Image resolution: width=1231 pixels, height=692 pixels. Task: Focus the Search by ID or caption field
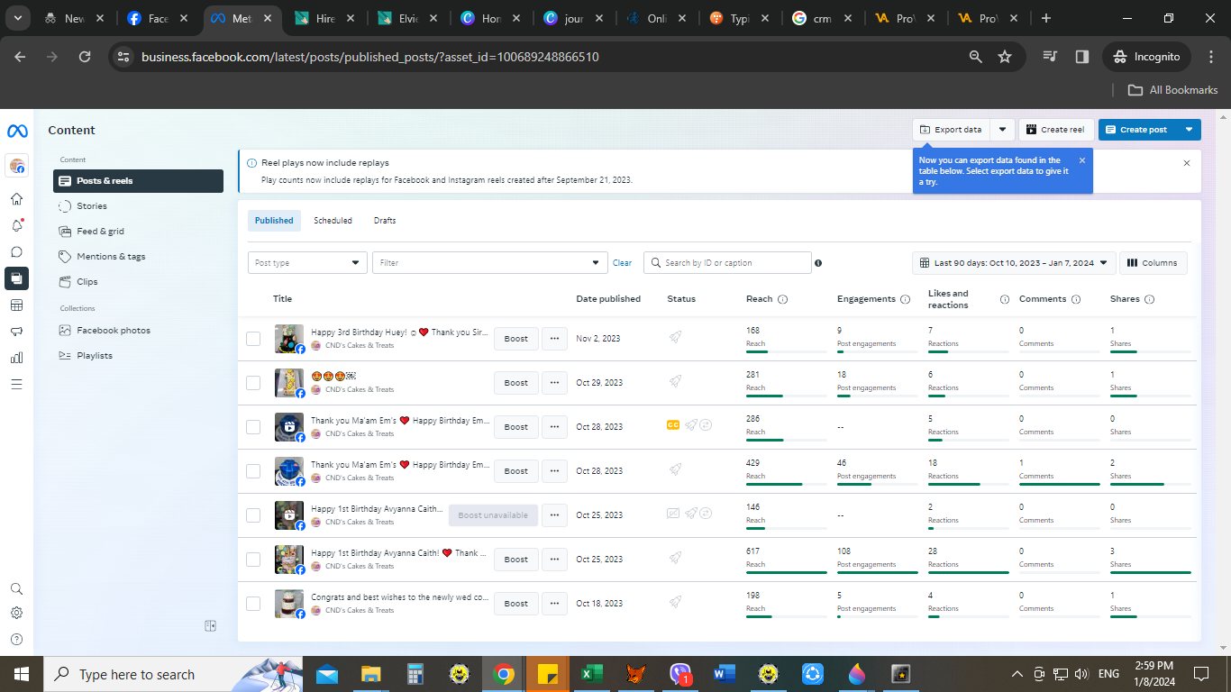(x=727, y=263)
